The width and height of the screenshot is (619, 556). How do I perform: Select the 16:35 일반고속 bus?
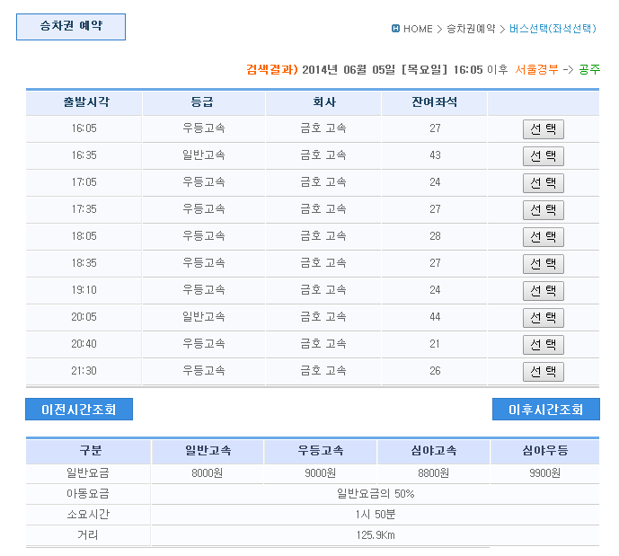coord(544,156)
